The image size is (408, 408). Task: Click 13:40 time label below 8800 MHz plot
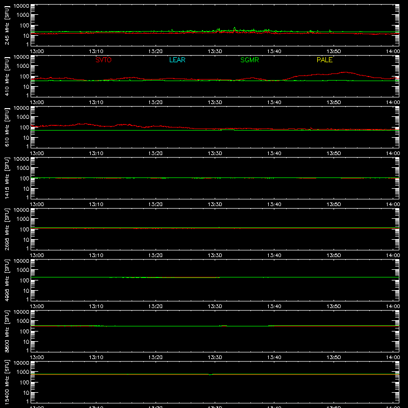point(274,358)
